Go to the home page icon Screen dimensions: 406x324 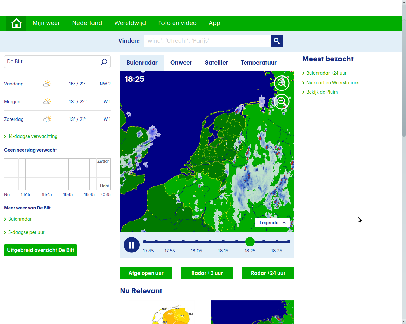pos(16,23)
